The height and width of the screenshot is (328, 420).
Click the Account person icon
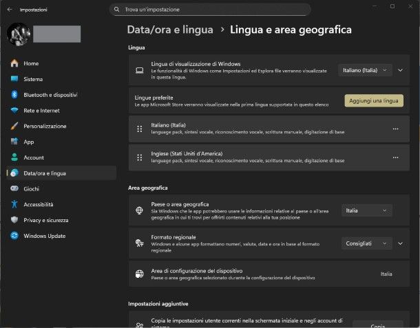(x=14, y=157)
